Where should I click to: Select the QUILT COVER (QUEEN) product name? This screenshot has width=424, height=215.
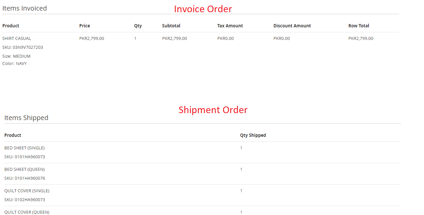[27, 212]
